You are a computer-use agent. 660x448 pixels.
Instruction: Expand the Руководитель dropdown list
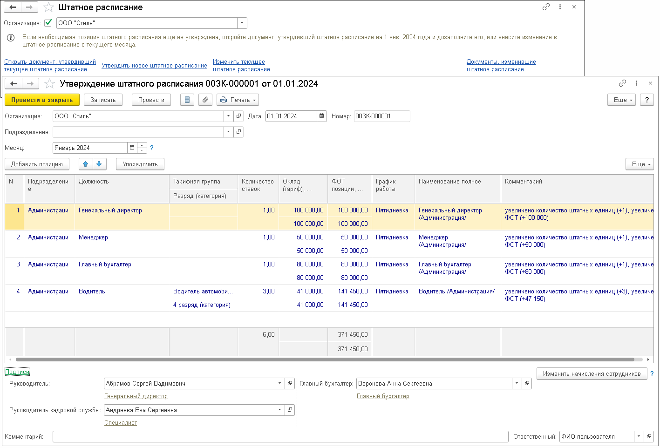click(x=279, y=384)
